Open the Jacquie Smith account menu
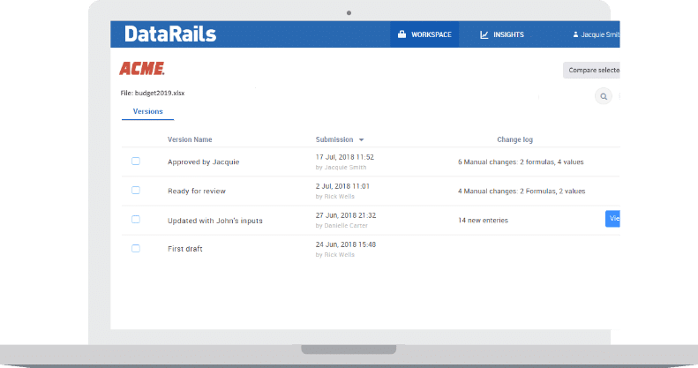Image resolution: width=698 pixels, height=368 pixels. click(x=596, y=34)
